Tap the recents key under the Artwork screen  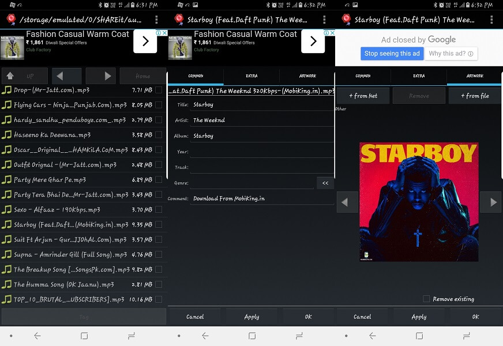467,336
